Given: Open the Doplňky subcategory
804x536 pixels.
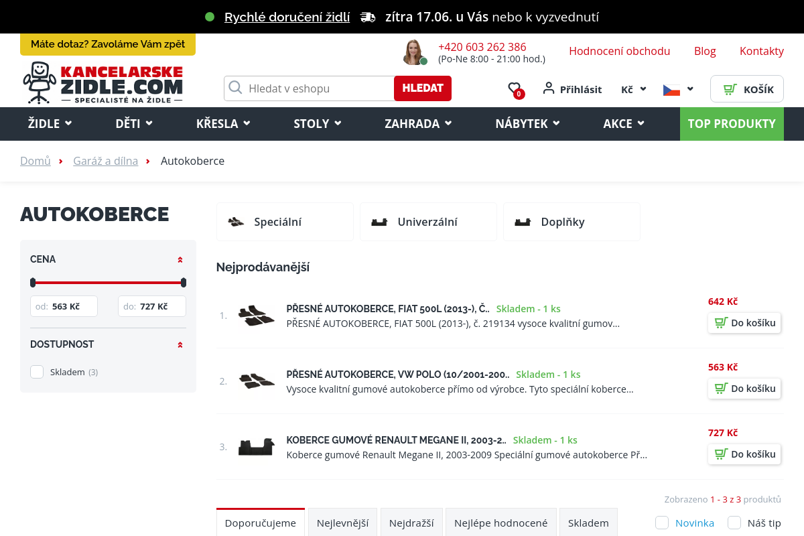Looking at the screenshot, I should click(x=572, y=222).
